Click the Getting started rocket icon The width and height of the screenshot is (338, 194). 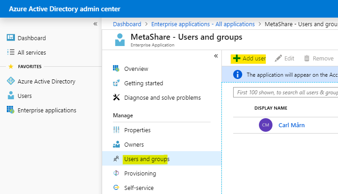click(x=116, y=83)
